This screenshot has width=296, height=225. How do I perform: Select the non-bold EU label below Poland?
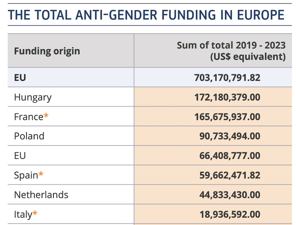point(20,156)
